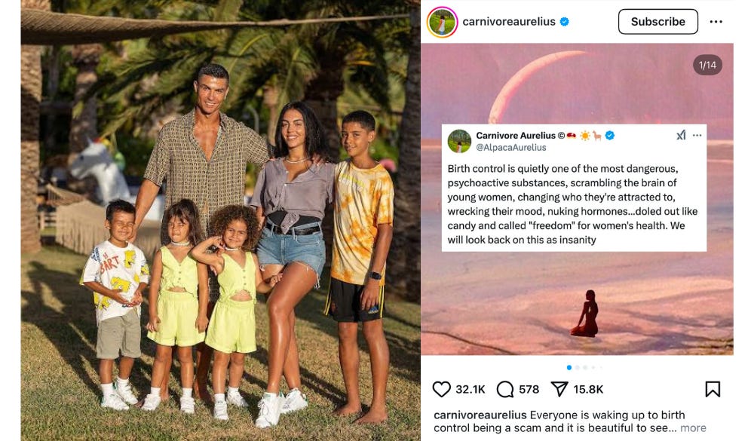Click the tweet author's small avatar
Screen dimensions: 754x441
click(459, 141)
